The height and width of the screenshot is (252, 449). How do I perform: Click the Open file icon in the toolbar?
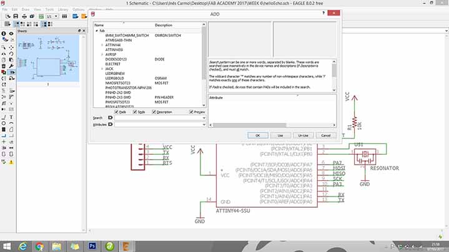(x=8, y=16)
